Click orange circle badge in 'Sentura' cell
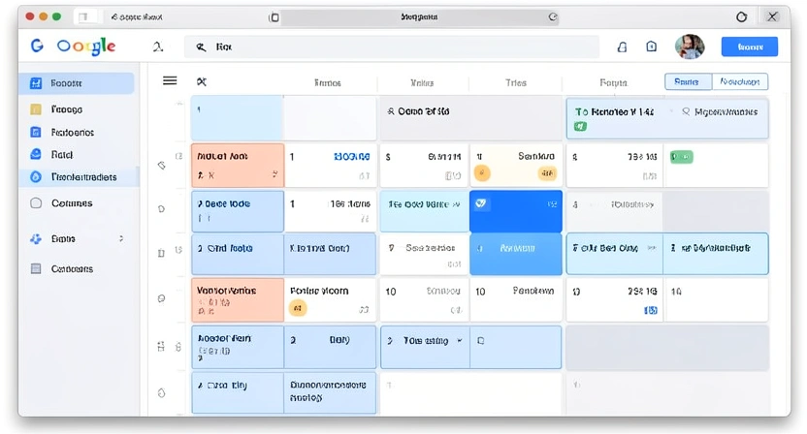This screenshot has height=434, width=807. 482,173
